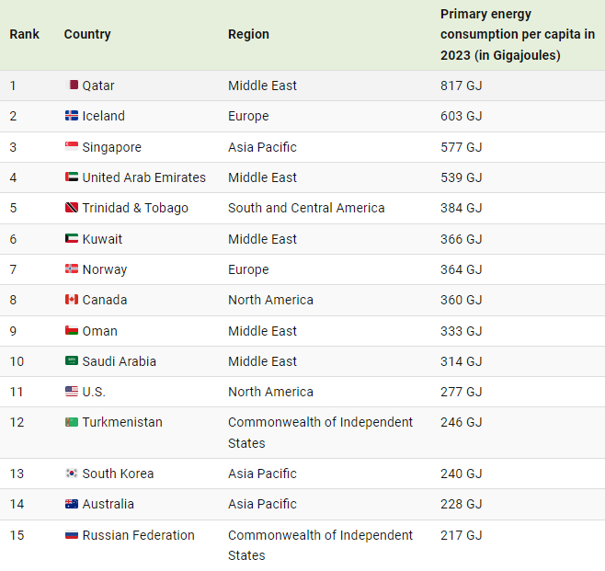The width and height of the screenshot is (605, 571).
Task: Select the country name Canada
Action: [105, 300]
